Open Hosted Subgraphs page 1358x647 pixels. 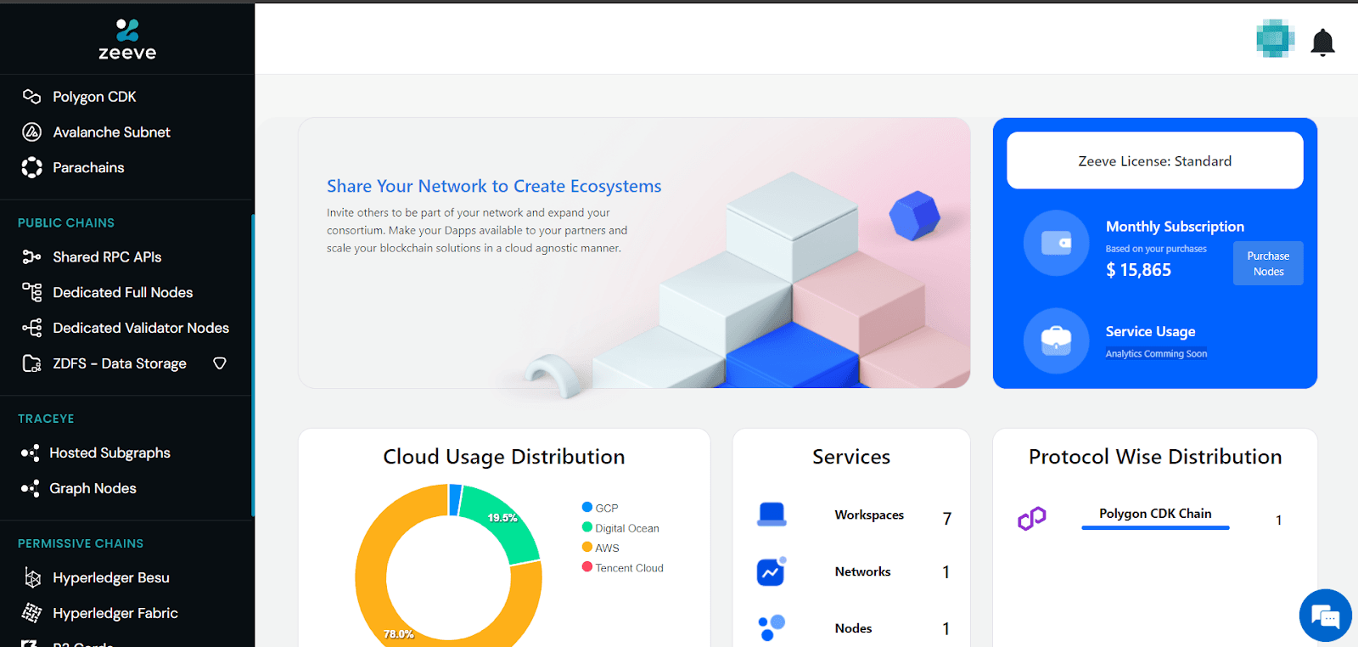click(109, 453)
